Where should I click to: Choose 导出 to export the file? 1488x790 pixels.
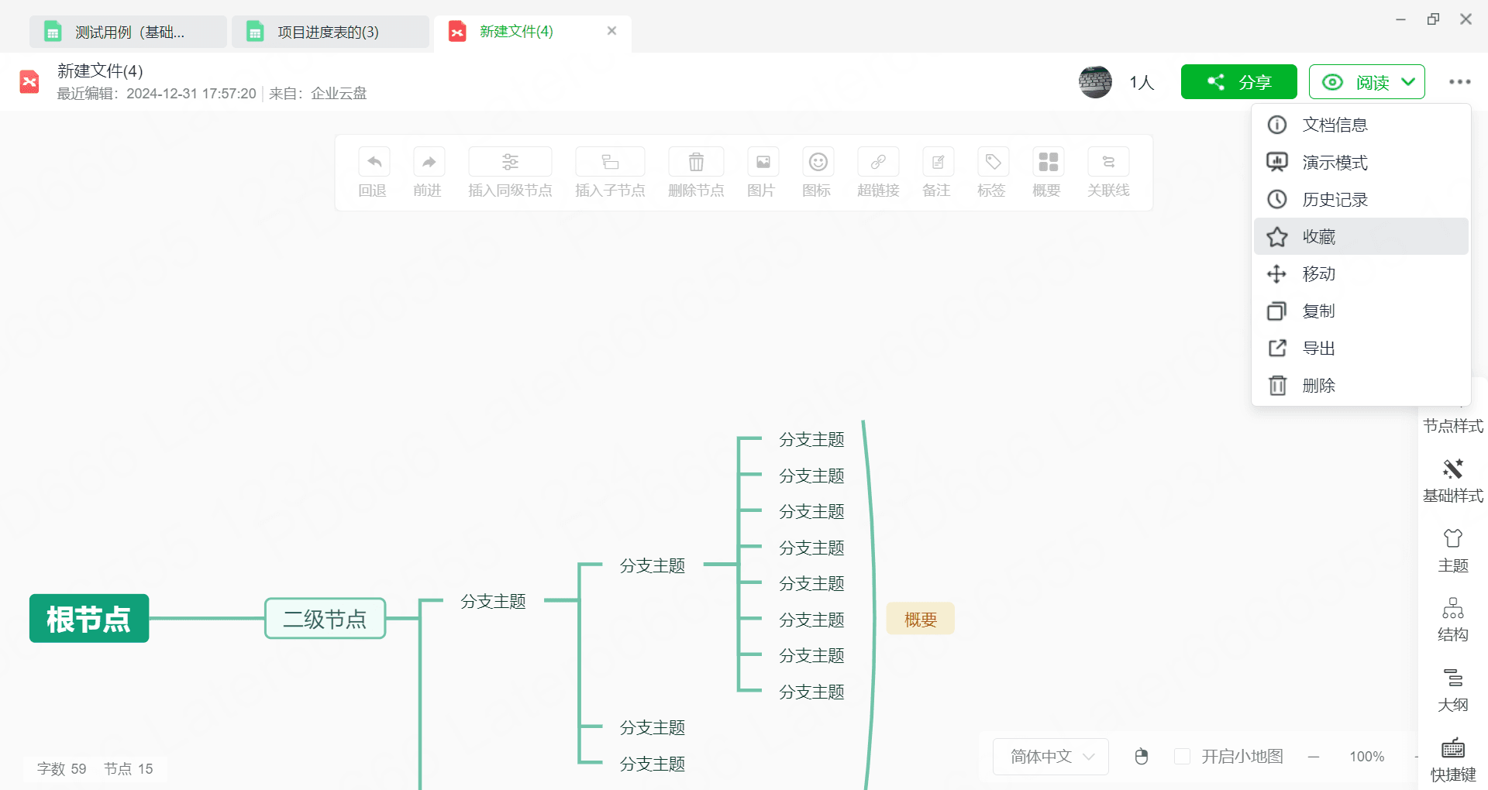pos(1361,348)
